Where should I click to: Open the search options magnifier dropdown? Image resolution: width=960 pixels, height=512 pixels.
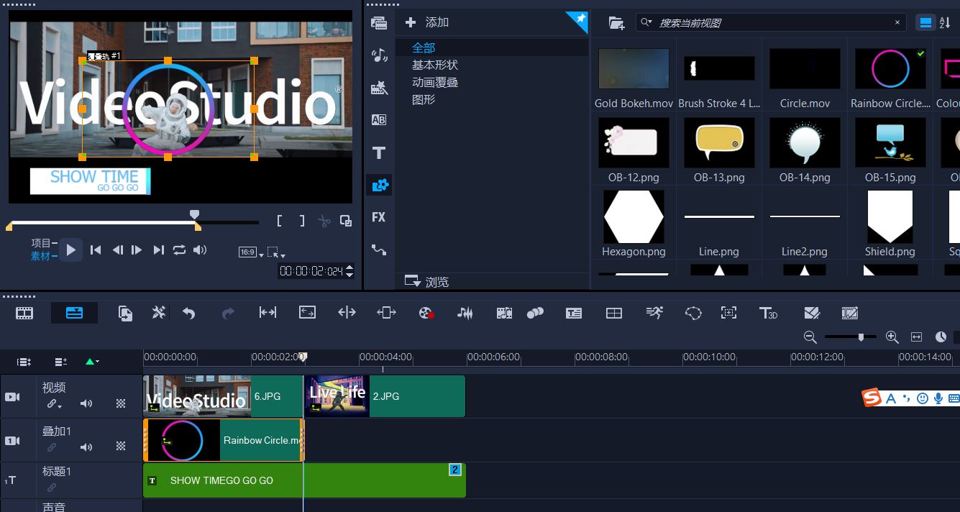[646, 23]
